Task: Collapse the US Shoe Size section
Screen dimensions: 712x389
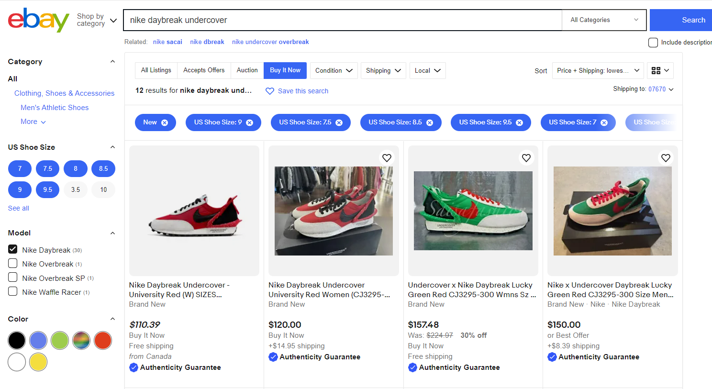Action: [112, 147]
